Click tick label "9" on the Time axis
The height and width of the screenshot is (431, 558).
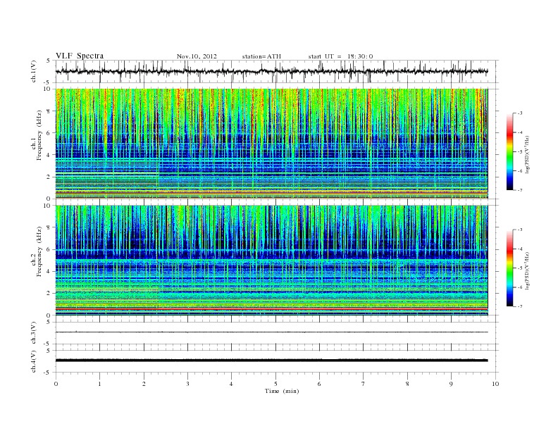[451, 384]
